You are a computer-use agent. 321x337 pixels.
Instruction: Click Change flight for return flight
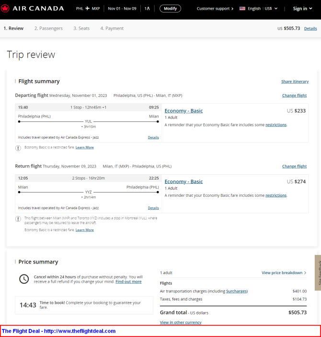[294, 167]
